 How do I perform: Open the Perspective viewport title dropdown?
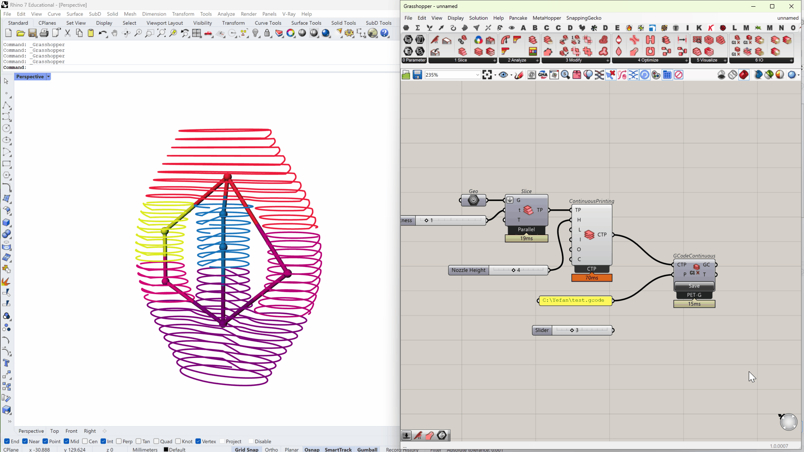coord(49,77)
